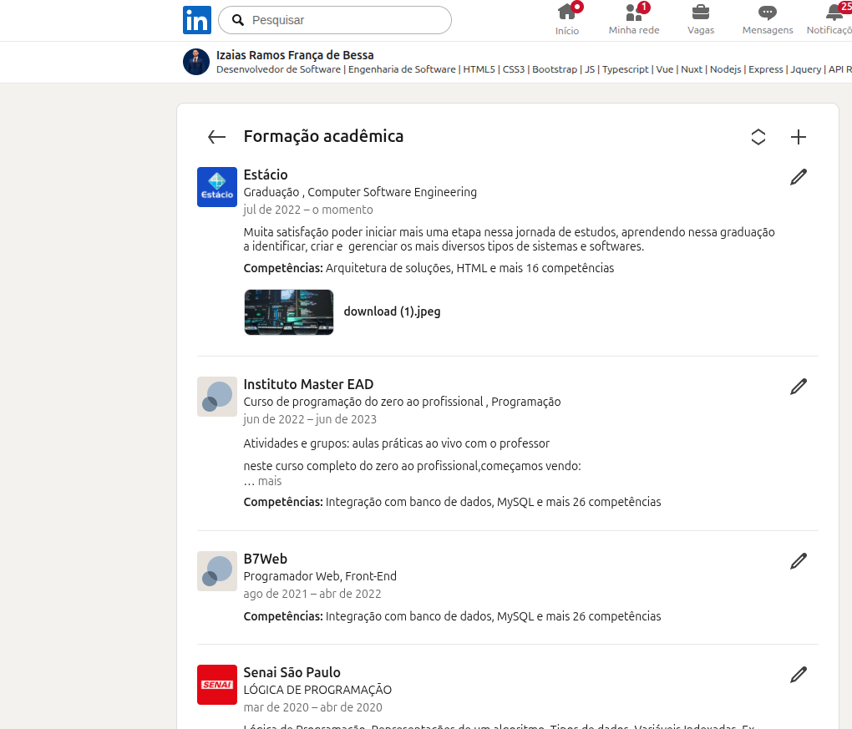
Task: Open the Instituto Master EAD title
Action: [308, 385]
